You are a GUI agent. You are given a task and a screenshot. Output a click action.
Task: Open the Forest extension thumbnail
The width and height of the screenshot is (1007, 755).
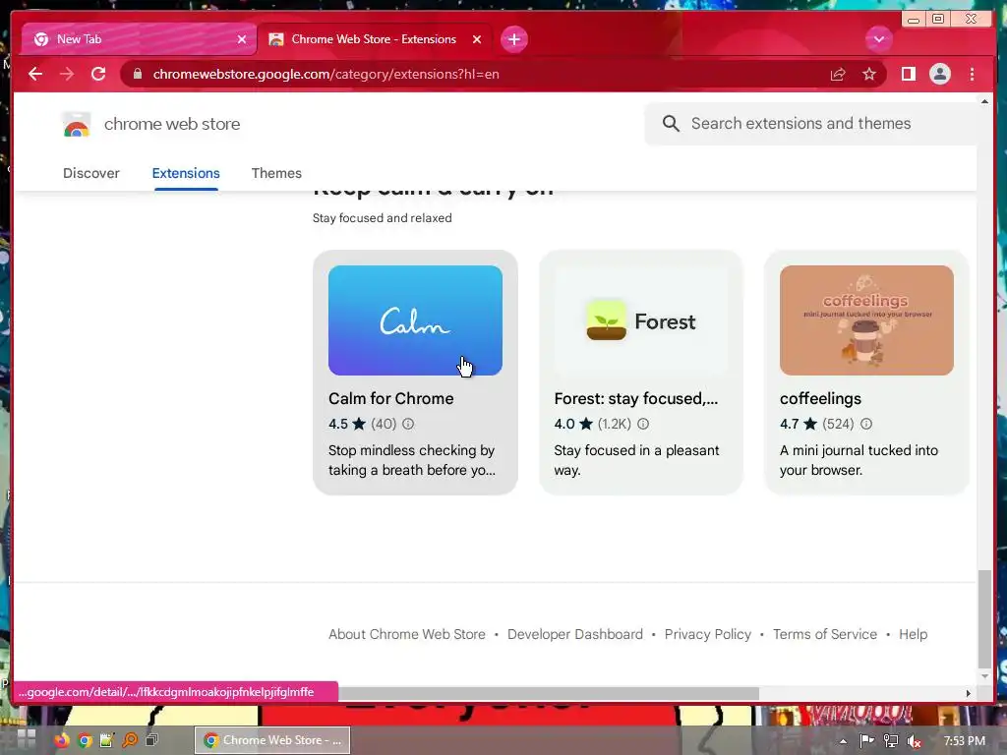641,320
